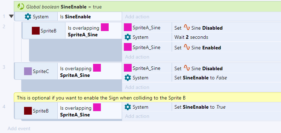Collapse event 1 using the triangle arrow
Screen dimensions: 281x133
pos(11,17)
